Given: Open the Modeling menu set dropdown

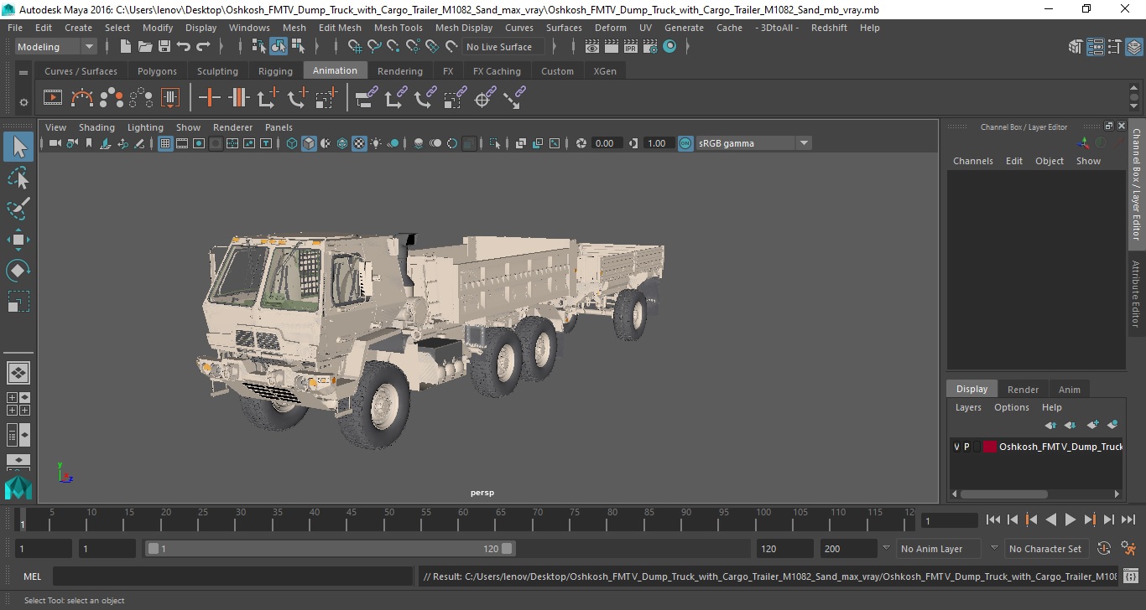Looking at the screenshot, I should pos(56,47).
